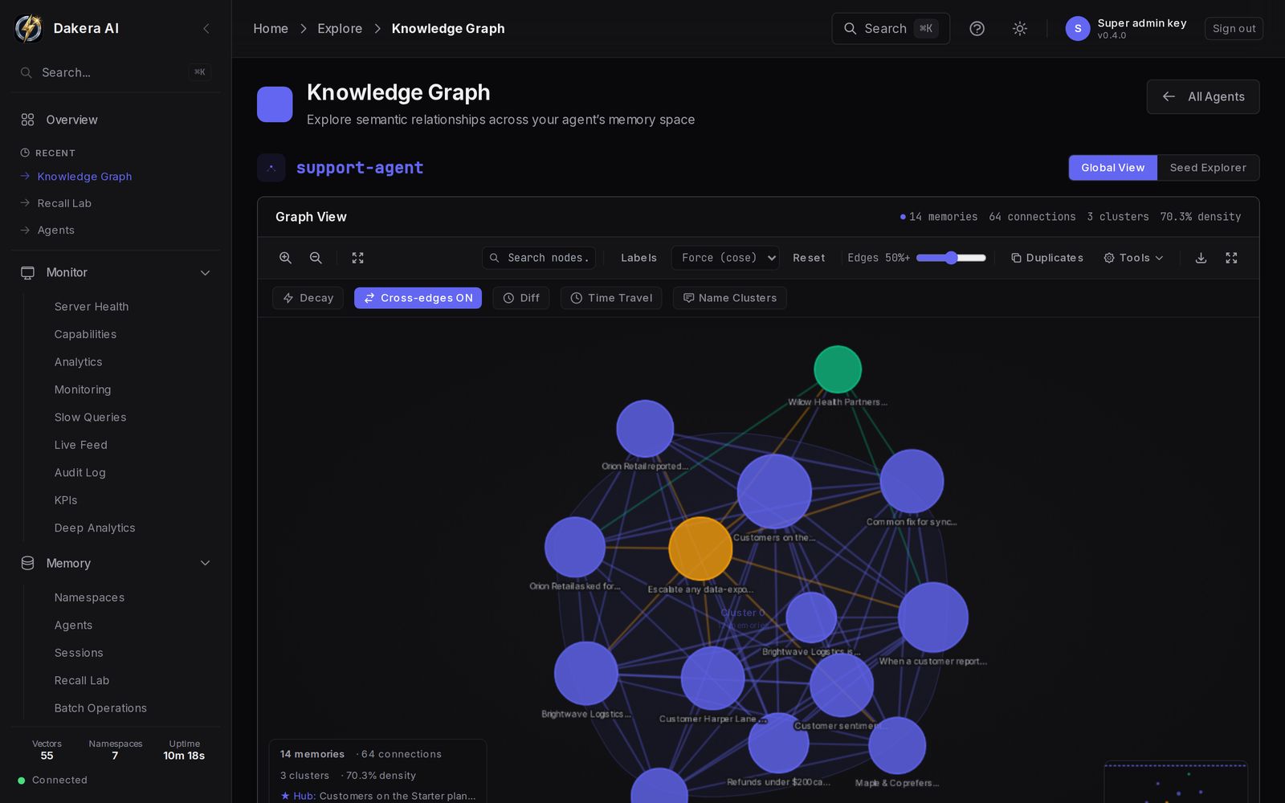Select the Refunds under $200 node

point(778,743)
